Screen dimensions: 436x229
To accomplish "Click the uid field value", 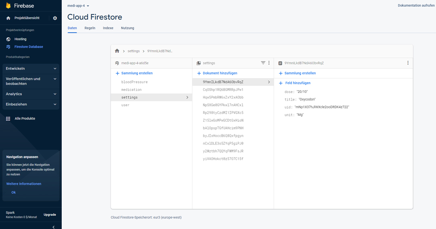I will pos(322,107).
